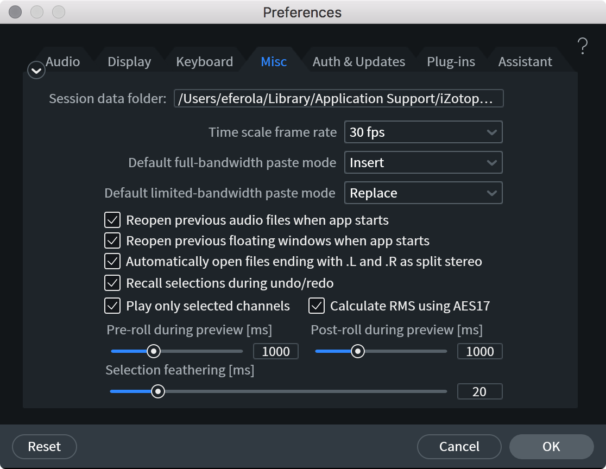Click the Session data folder path field

(338, 98)
